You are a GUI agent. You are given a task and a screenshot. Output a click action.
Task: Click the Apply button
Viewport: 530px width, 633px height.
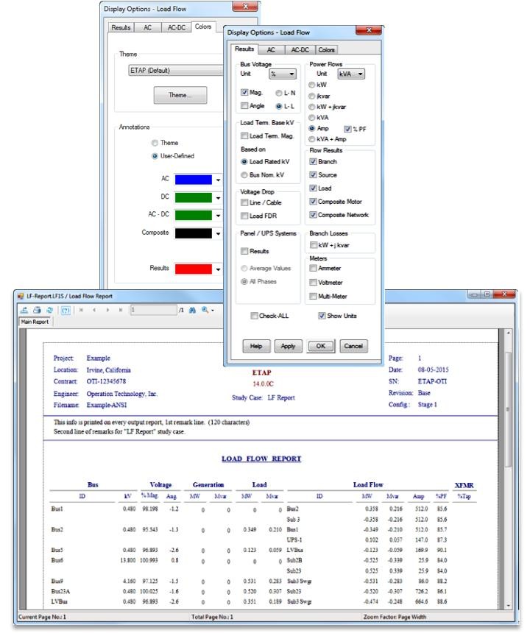coord(289,346)
